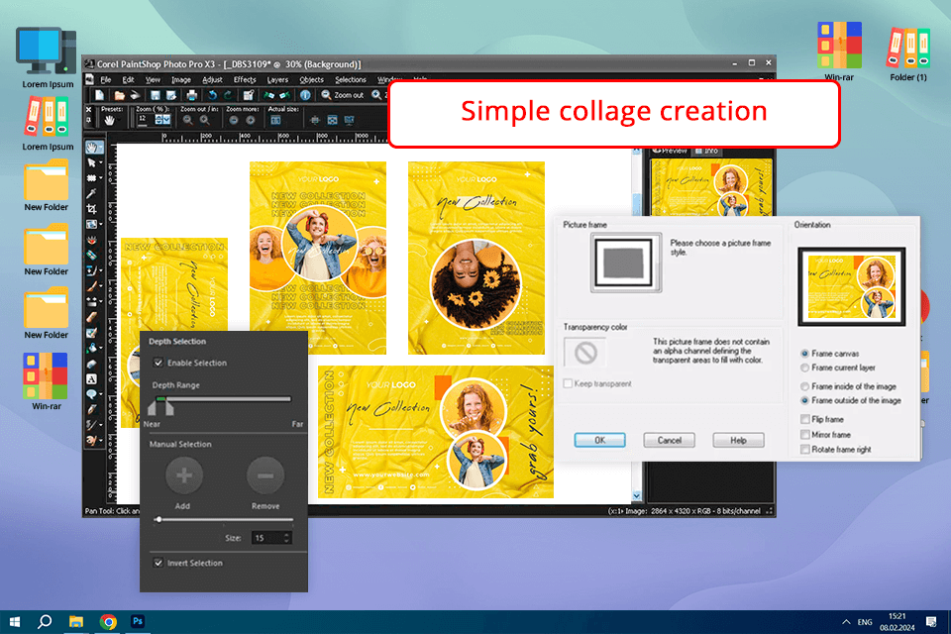Enable the Flip frame checkbox
The image size is (951, 634).
pos(804,419)
